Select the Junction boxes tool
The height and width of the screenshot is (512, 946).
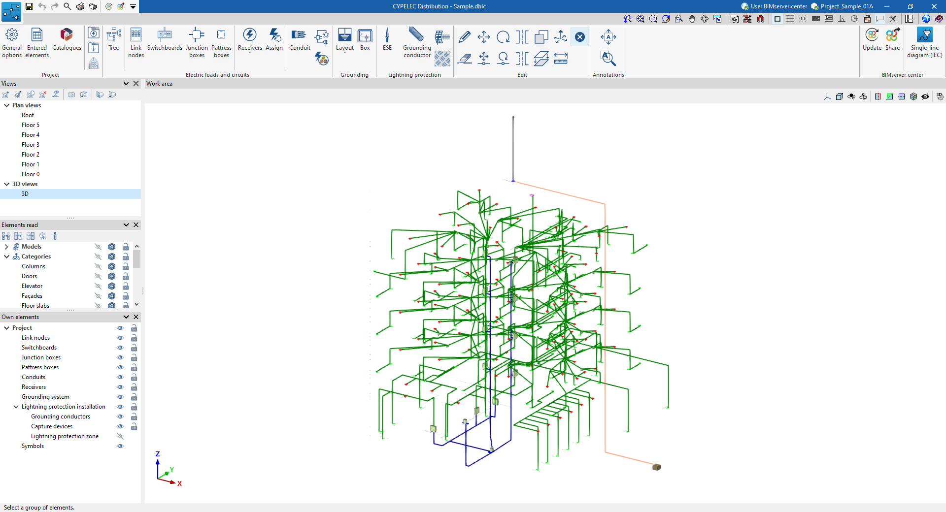(197, 42)
